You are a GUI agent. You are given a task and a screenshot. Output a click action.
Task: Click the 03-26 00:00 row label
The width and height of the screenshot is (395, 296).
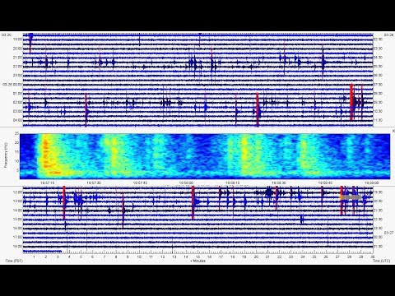point(12,85)
